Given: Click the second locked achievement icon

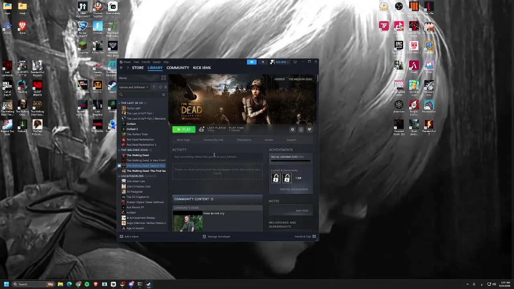Looking at the screenshot, I should click(287, 178).
